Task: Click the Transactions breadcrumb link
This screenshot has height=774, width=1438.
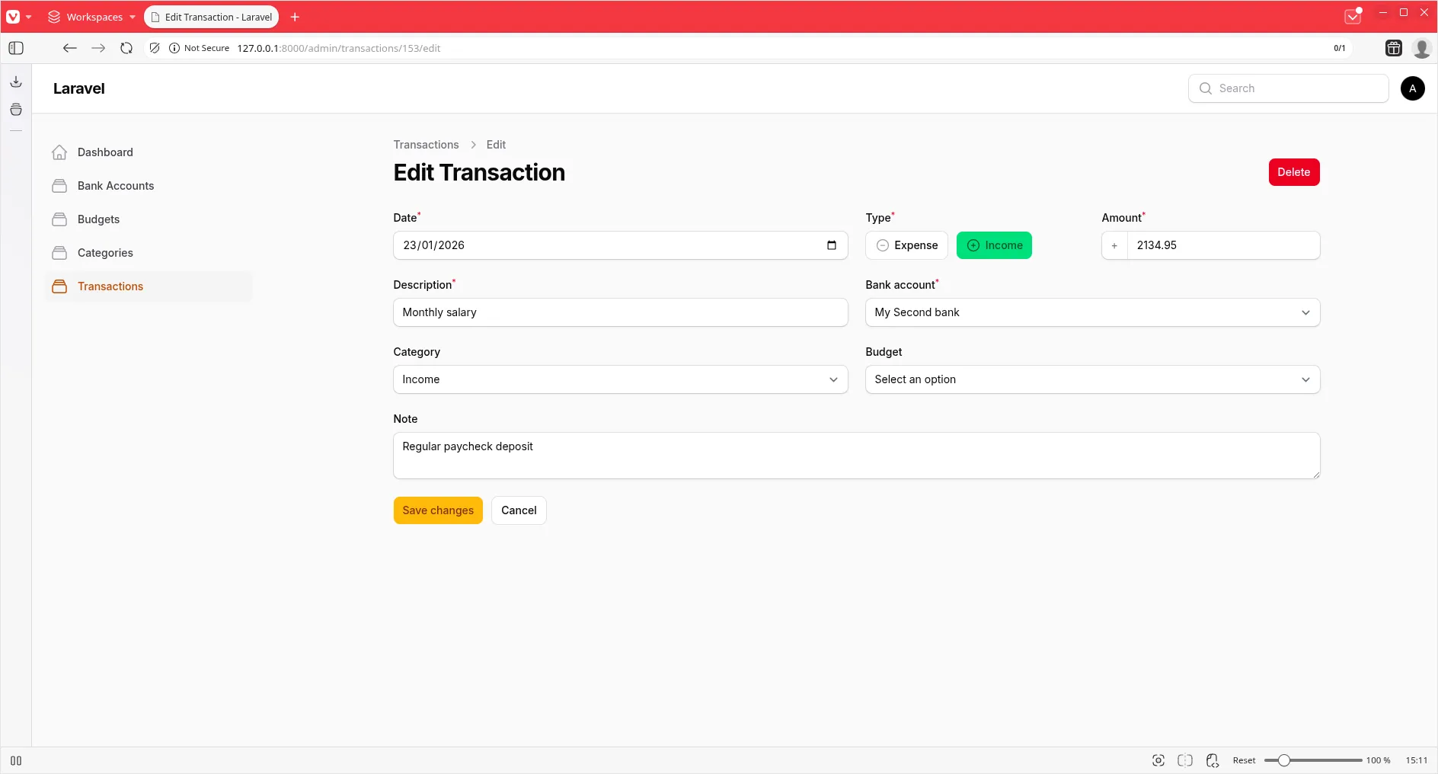Action: pos(424,145)
